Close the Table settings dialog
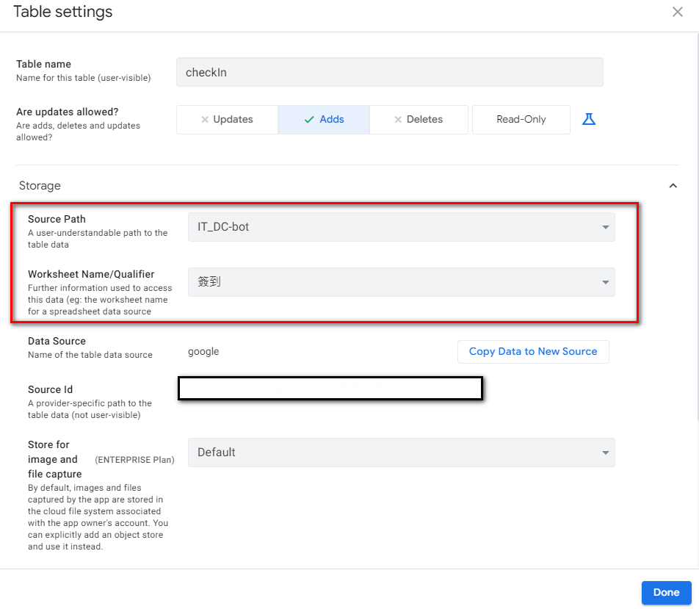 click(678, 12)
